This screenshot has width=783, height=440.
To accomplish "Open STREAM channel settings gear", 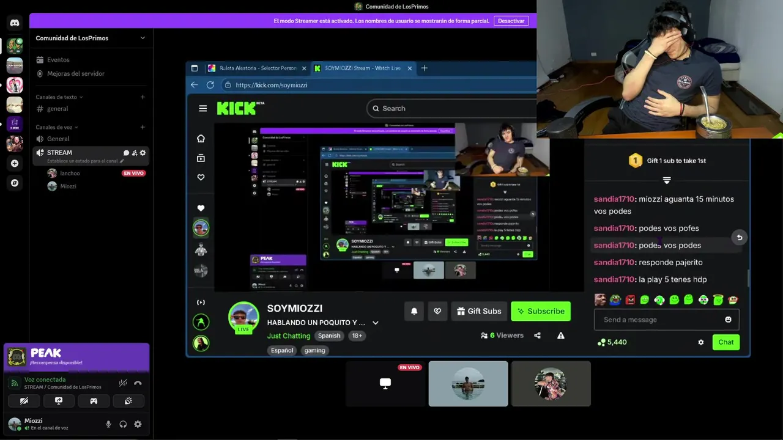I will [x=143, y=153].
